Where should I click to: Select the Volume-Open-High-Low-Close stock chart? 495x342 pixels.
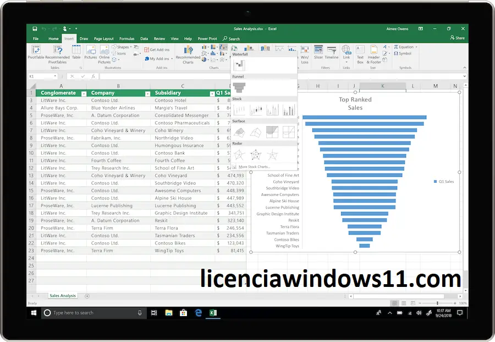289,110
